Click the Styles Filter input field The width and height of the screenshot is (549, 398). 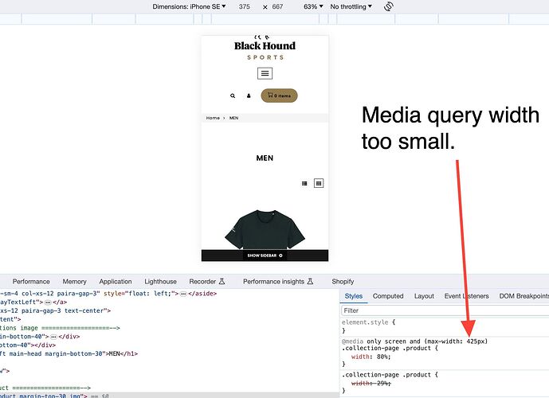click(445, 310)
